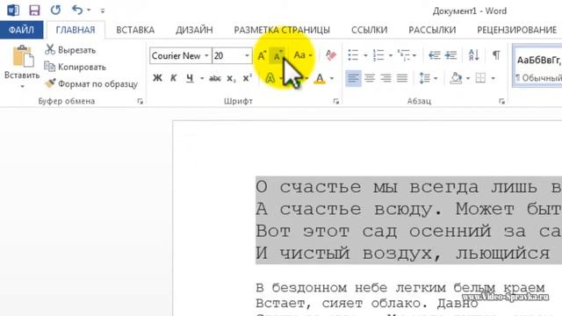The height and width of the screenshot is (316, 562).
Task: Apply a numbered list
Action: coord(378,55)
